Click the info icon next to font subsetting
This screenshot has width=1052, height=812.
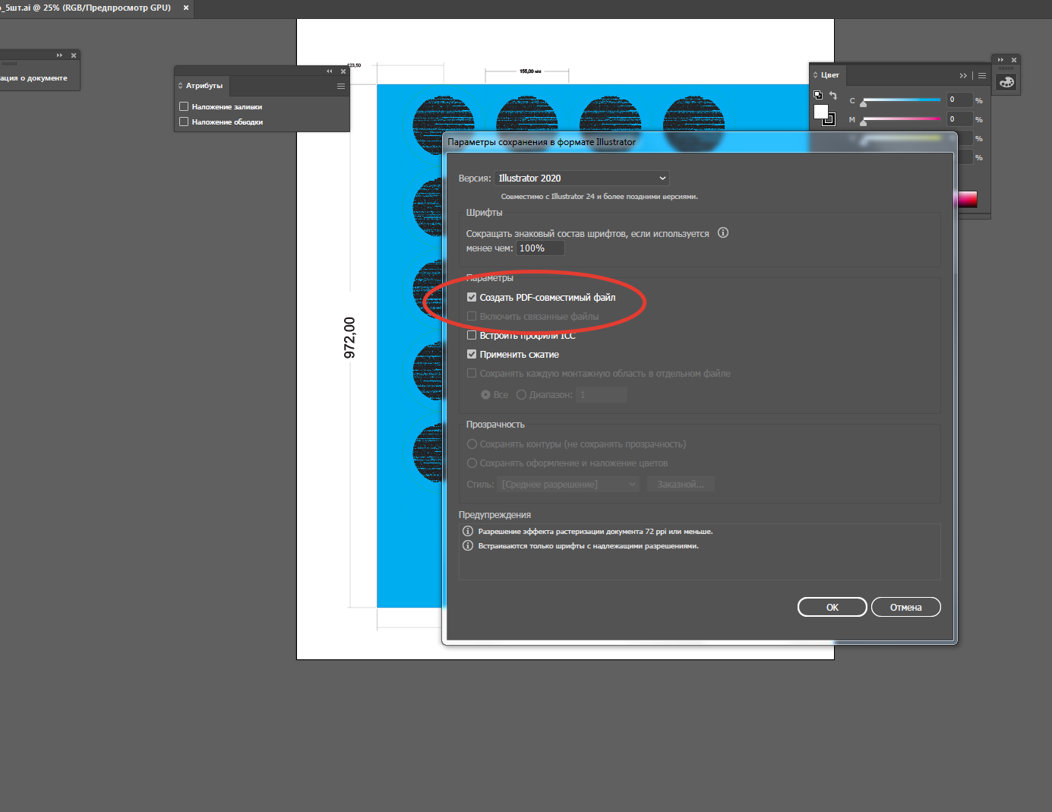pos(723,233)
